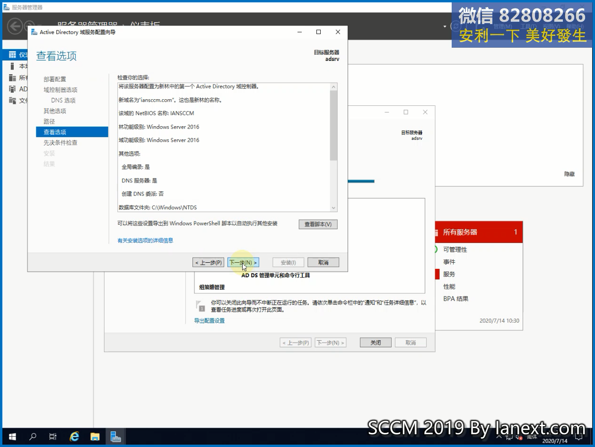Click the volume icon in the system tray

click(519, 438)
